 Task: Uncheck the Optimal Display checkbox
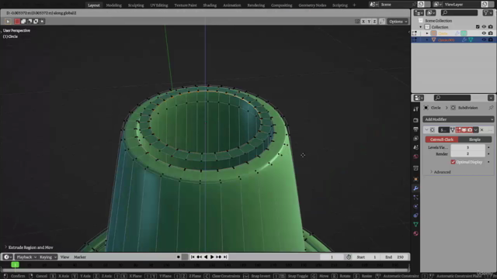pyautogui.click(x=453, y=162)
